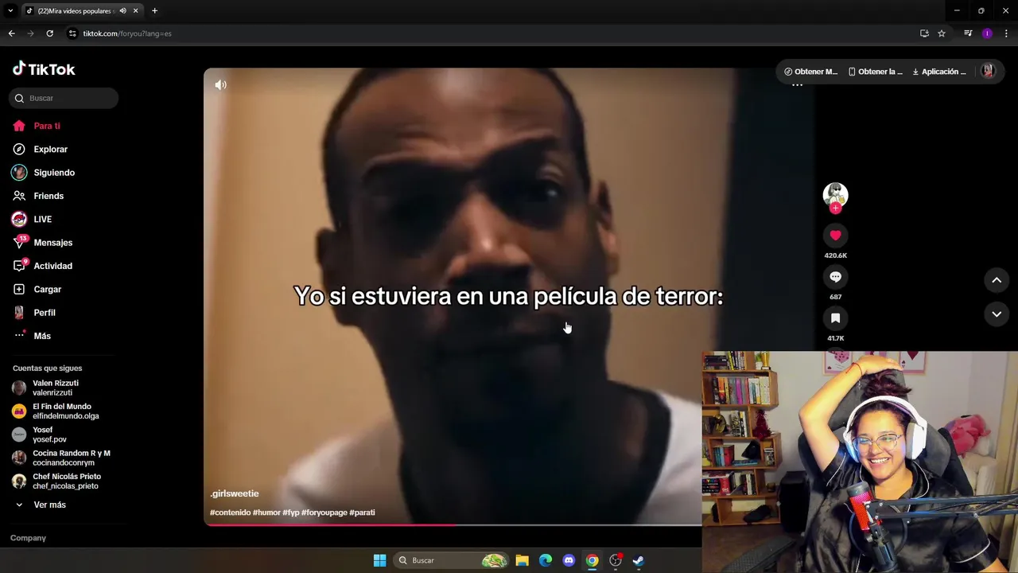Click the #contenido hashtag
The height and width of the screenshot is (573, 1018).
click(x=230, y=513)
